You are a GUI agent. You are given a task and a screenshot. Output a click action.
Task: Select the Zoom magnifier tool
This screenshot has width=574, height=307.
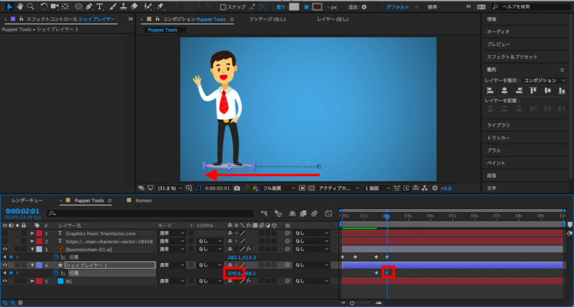pyautogui.click(x=30, y=7)
